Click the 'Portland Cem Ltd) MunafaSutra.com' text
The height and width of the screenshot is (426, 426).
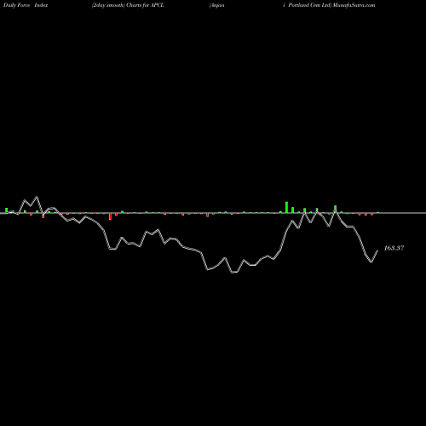(x=331, y=5)
